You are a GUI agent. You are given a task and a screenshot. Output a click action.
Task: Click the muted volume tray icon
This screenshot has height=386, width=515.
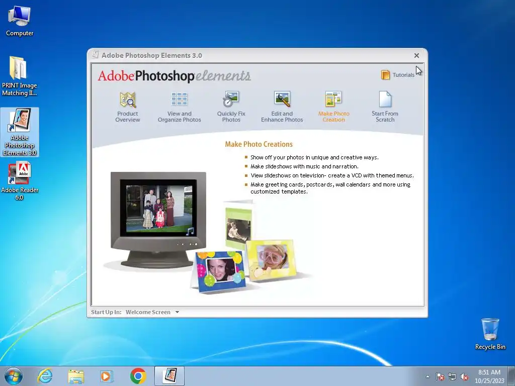pos(464,376)
